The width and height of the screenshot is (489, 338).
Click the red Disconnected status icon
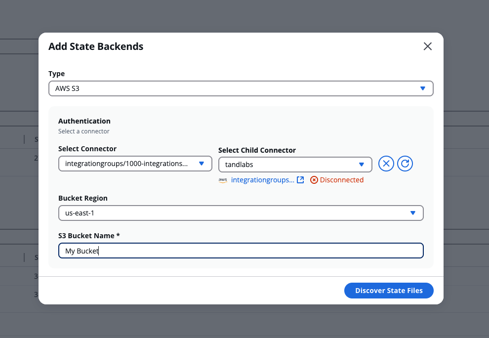315,180
